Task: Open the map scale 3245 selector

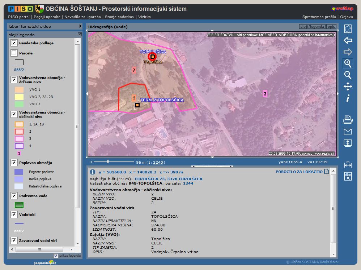Action: [x=158, y=162]
